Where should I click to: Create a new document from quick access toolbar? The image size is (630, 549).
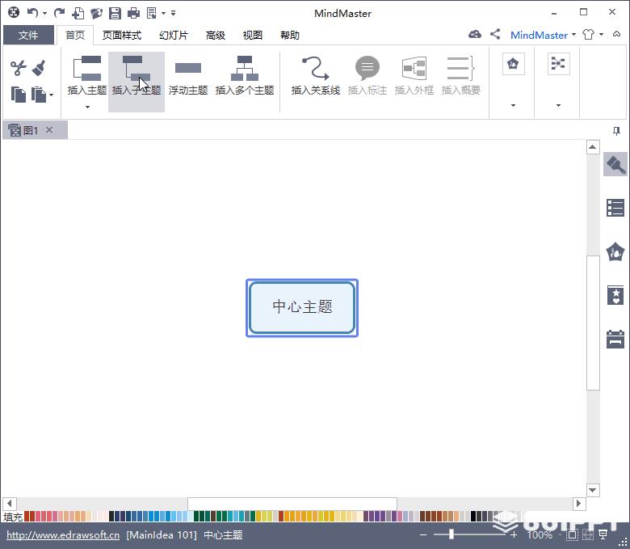[78, 13]
